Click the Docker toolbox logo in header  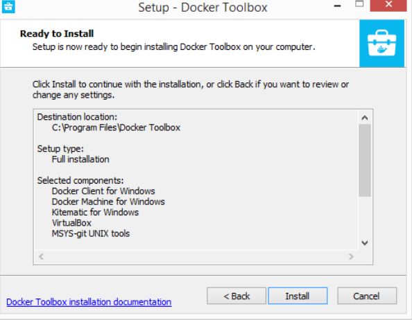coord(381,44)
